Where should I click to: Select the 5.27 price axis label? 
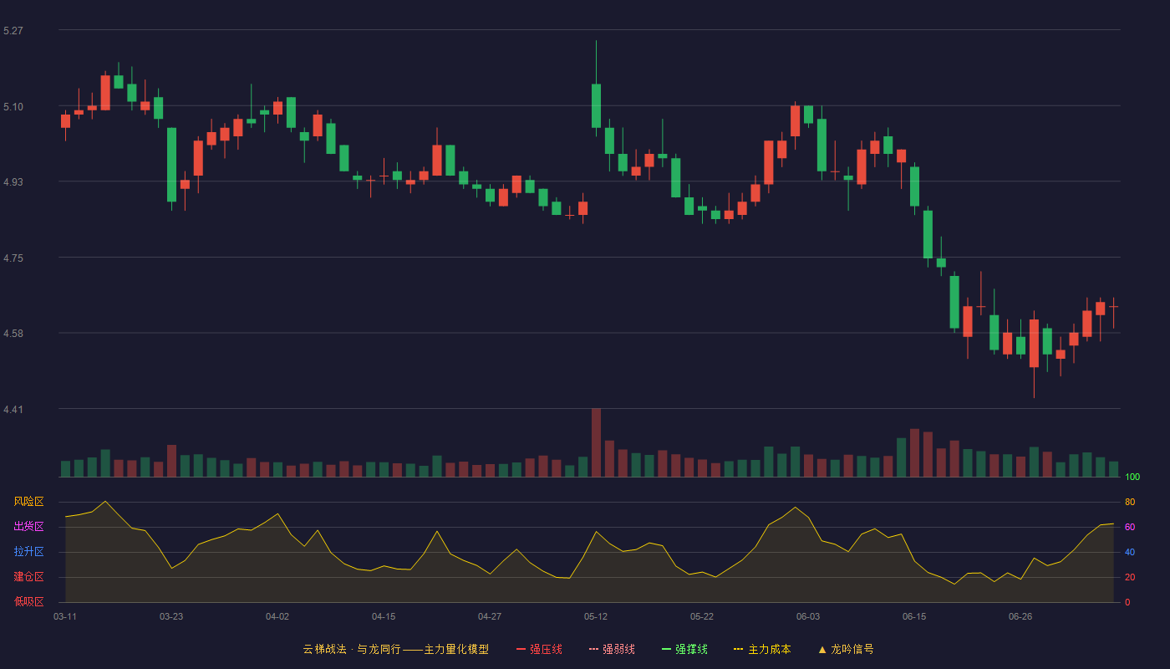[x=13, y=31]
